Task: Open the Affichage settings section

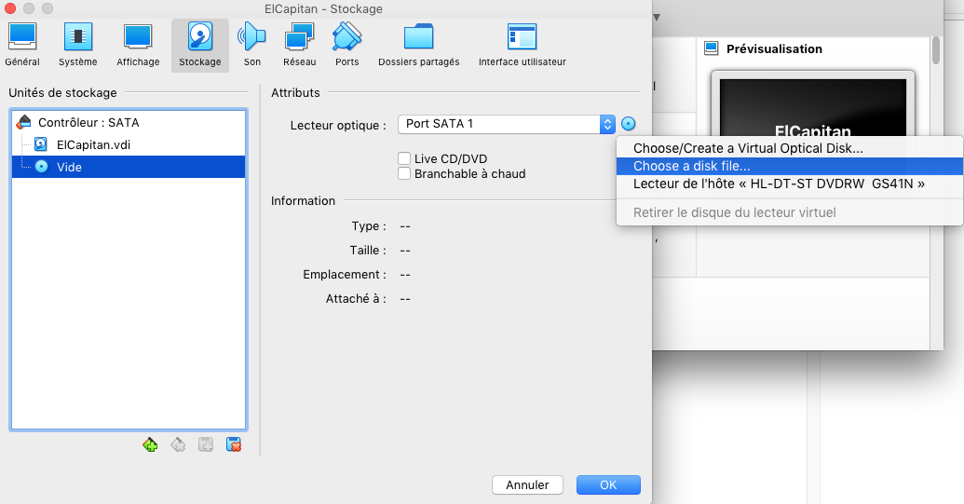Action: (x=138, y=45)
